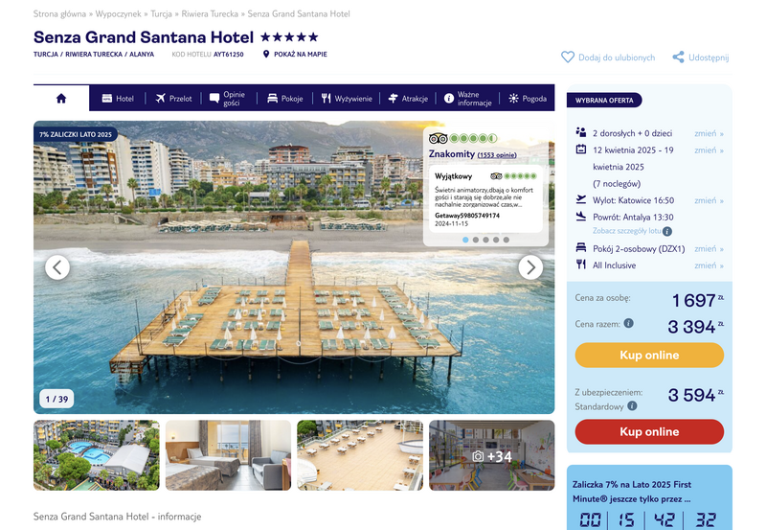Click info icon beside Standardowy insurance
This screenshot has height=530, width=766.
point(632,405)
